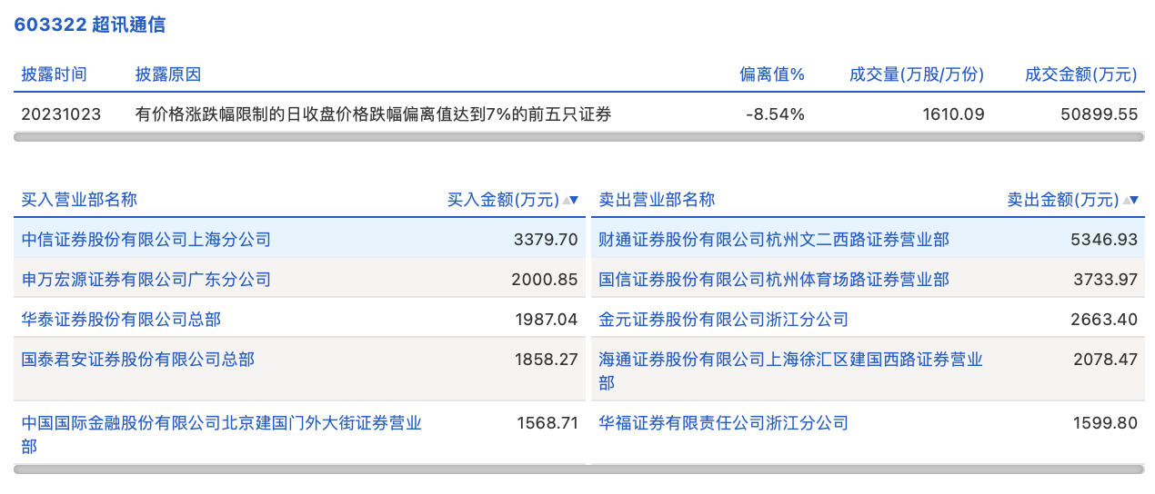Click the scrollbar under the disclosure summary row
Image resolution: width=1155 pixels, height=494 pixels.
point(578,137)
